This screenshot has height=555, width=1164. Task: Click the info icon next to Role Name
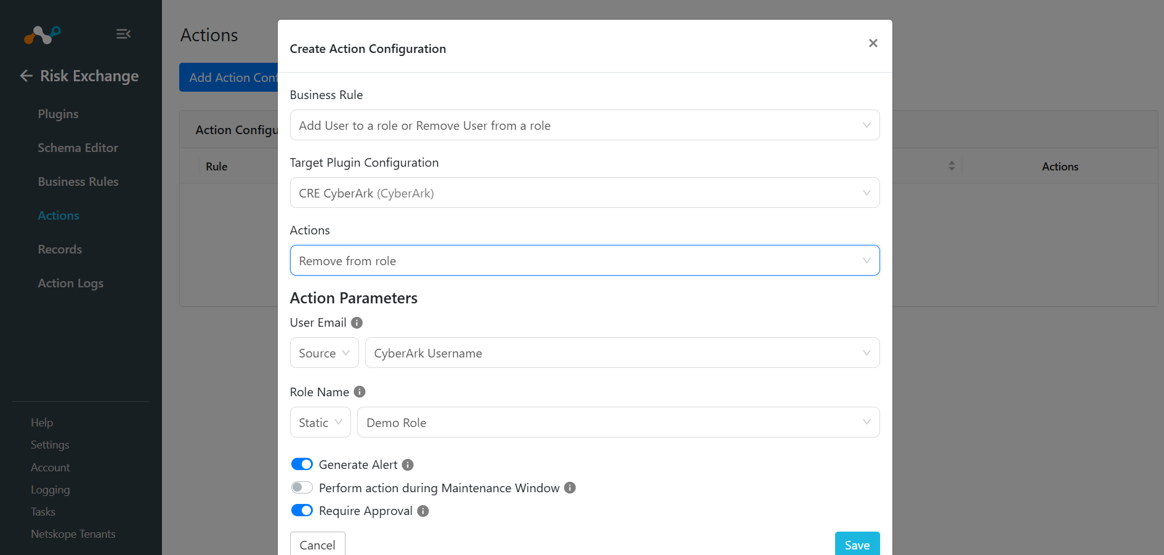(360, 391)
